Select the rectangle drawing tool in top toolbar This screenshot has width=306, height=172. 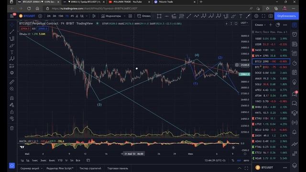point(159,16)
